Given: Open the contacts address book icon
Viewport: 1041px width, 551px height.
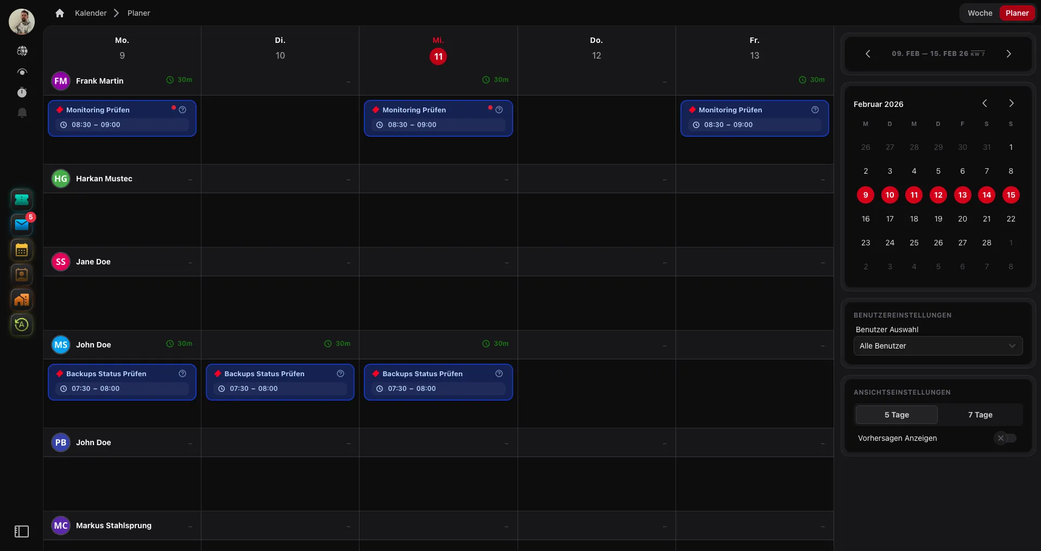Looking at the screenshot, I should coord(22,275).
